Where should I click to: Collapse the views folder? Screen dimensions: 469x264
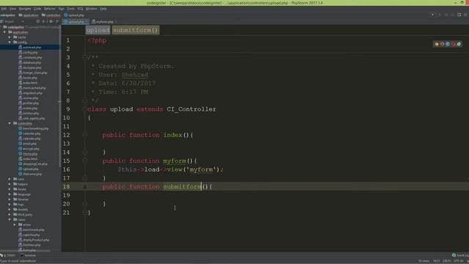point(10,220)
